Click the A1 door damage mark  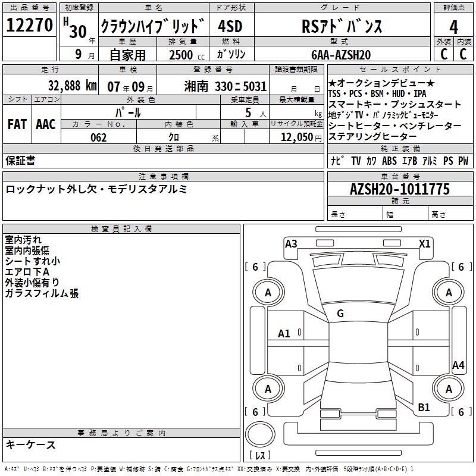284,334
